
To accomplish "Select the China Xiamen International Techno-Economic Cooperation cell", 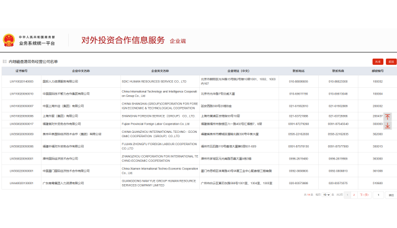I will tap(160, 171).
